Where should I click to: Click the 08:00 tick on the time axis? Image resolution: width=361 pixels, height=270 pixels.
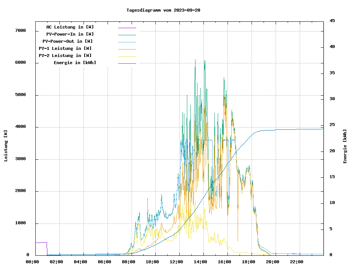[x=129, y=262]
